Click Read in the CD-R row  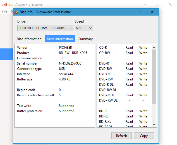[129, 48]
